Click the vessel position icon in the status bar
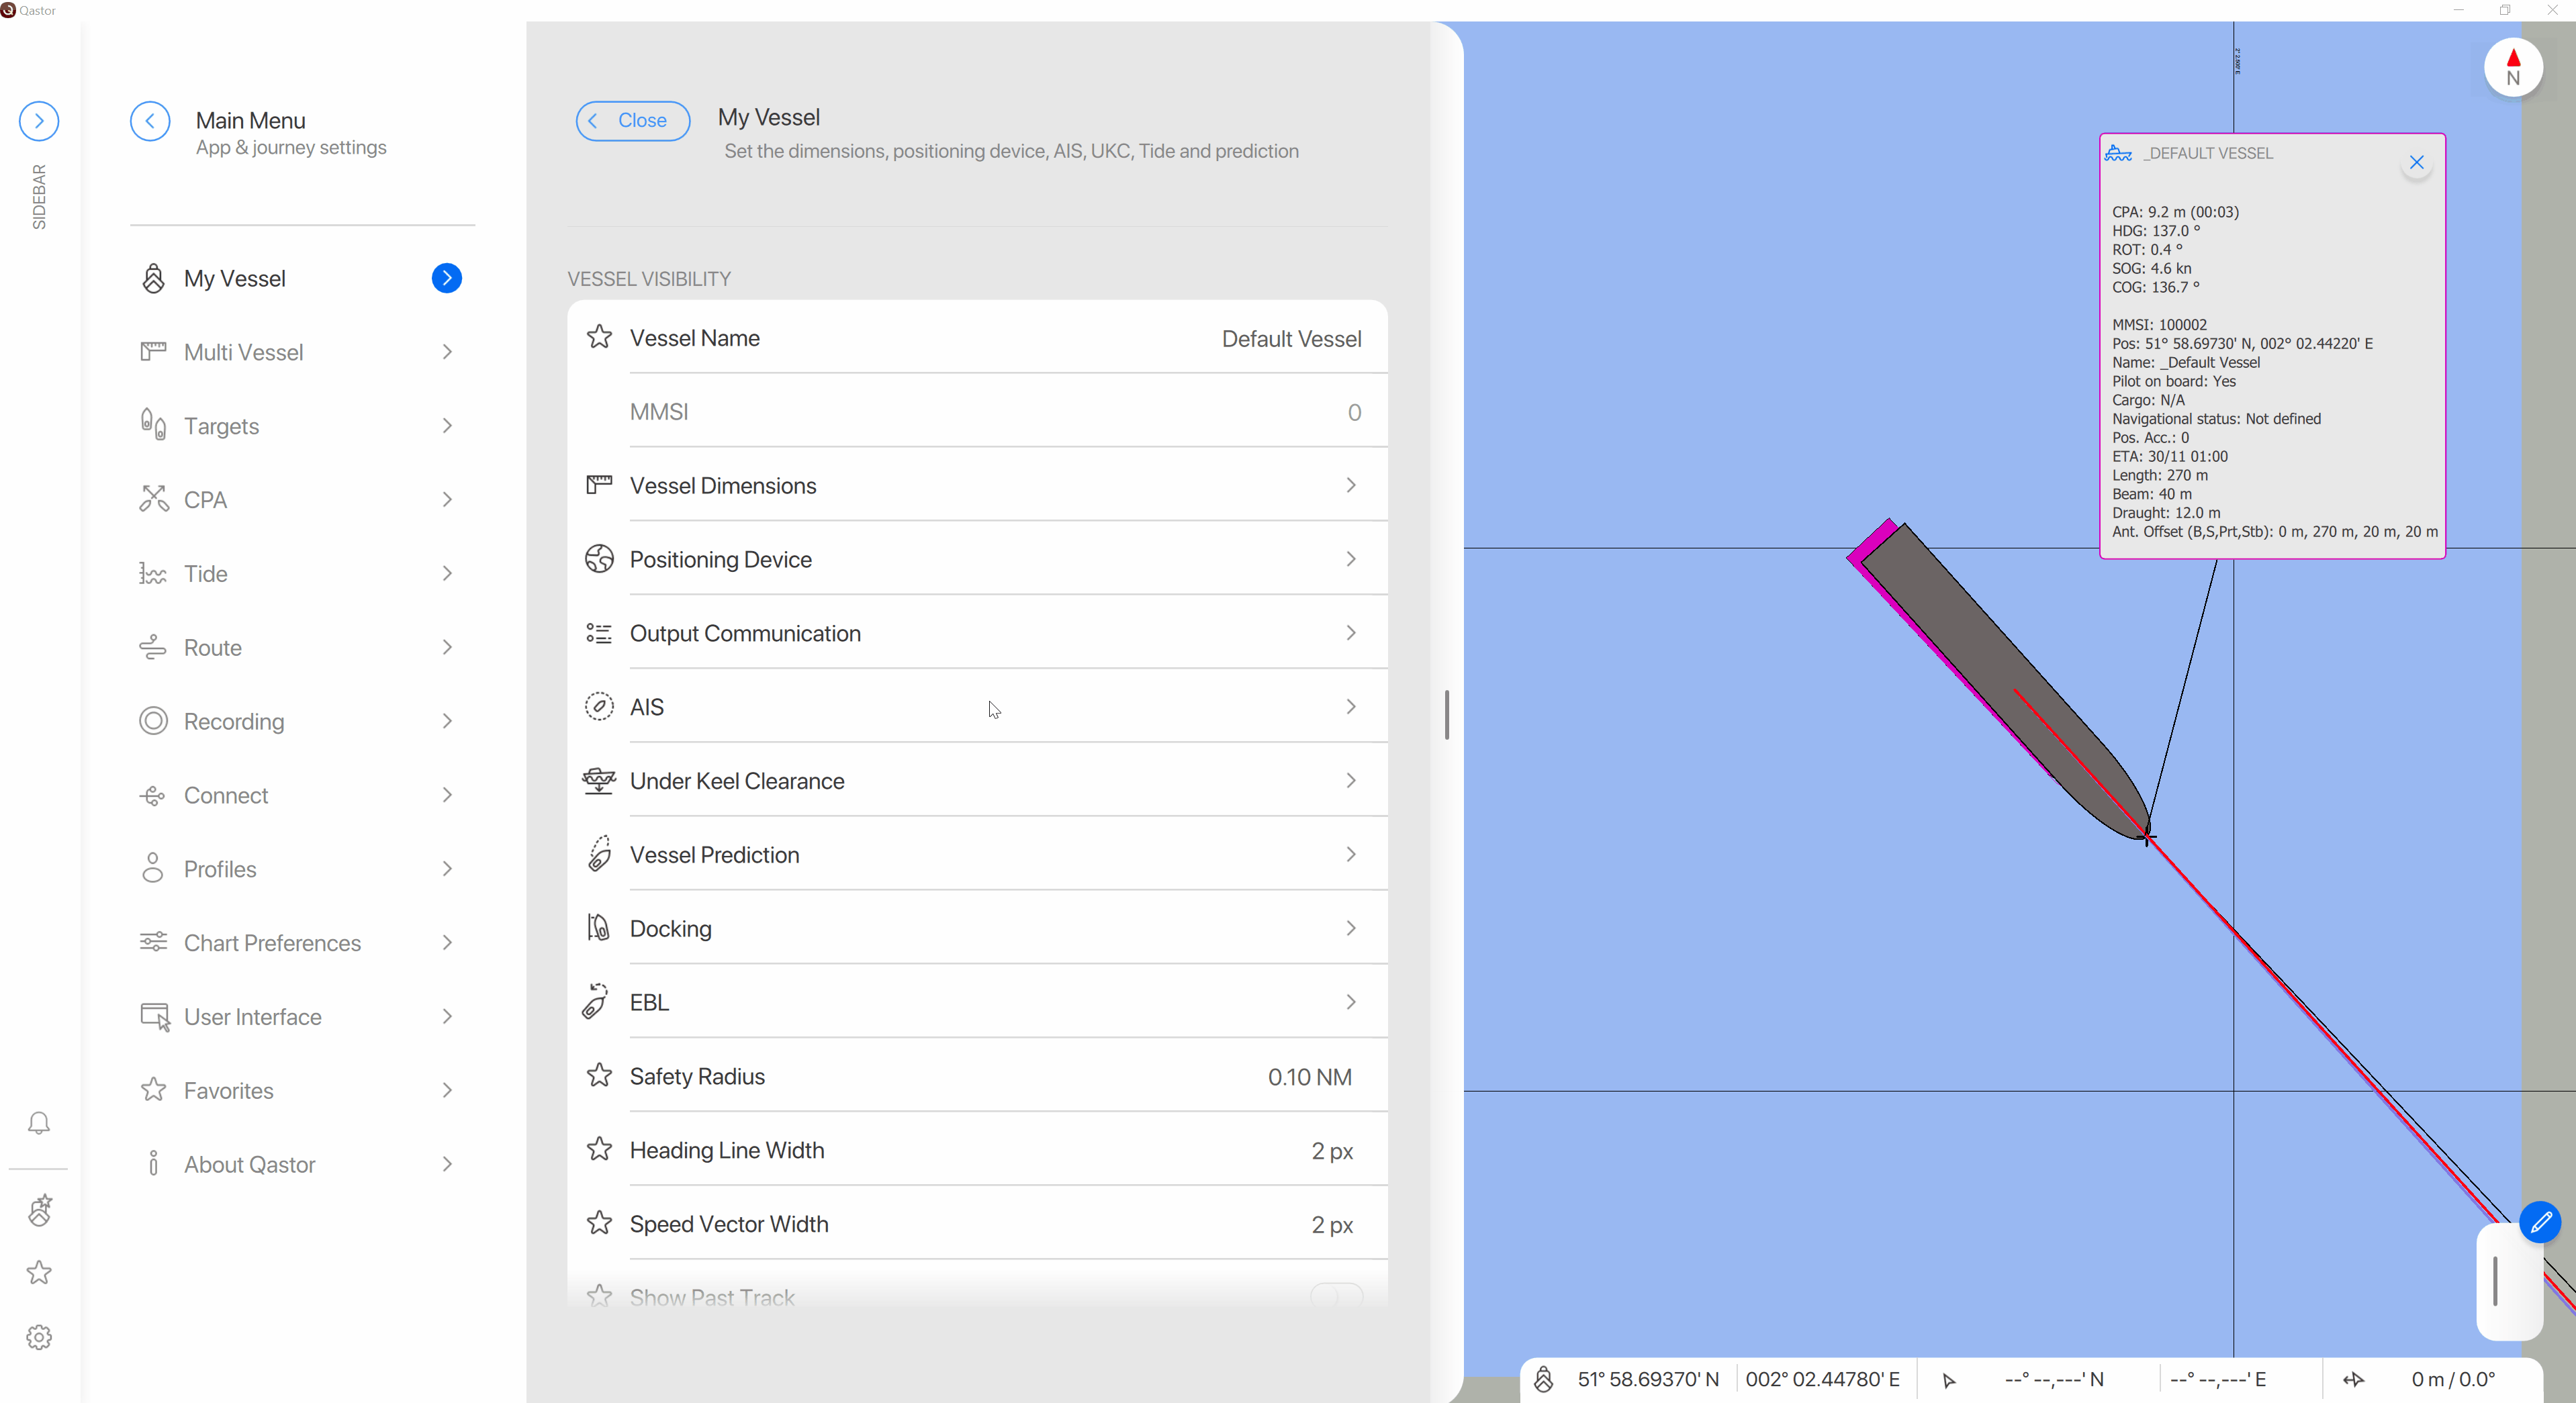2576x1403 pixels. click(1542, 1379)
